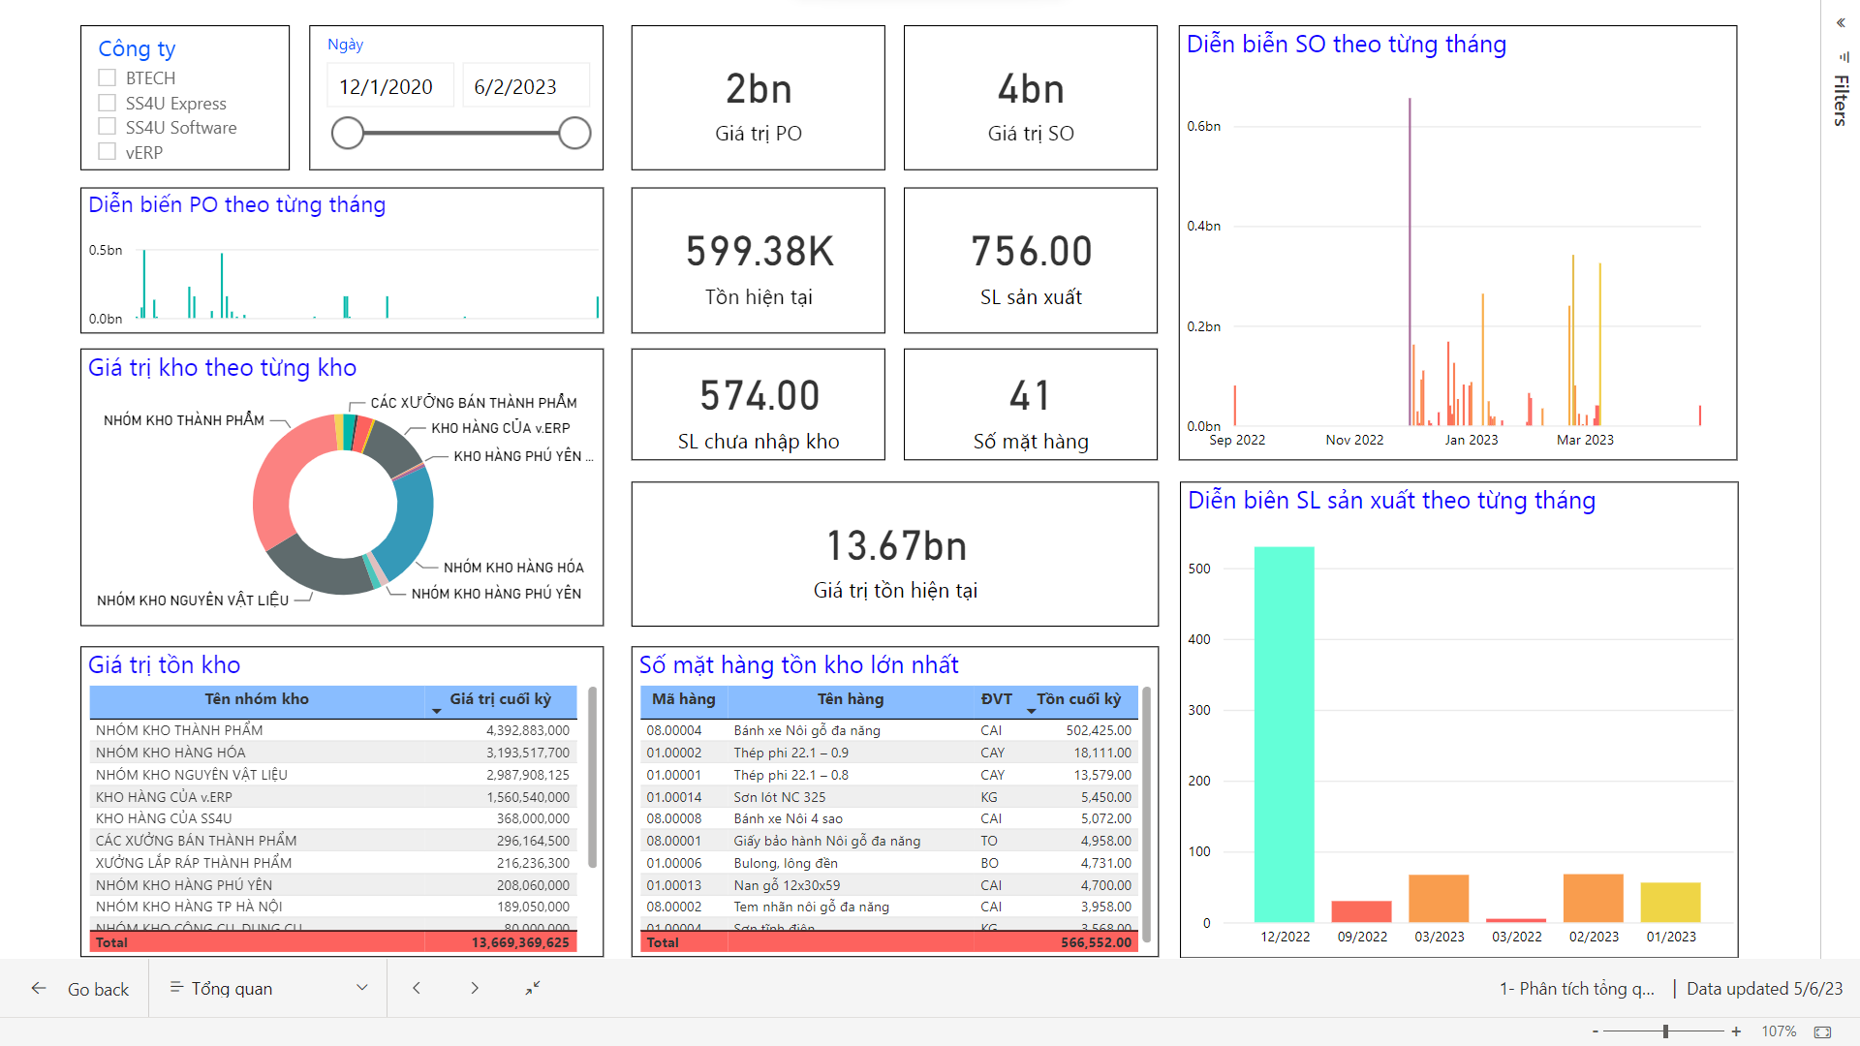The height and width of the screenshot is (1046, 1860).
Task: Zoom in with the plus icon
Action: (1736, 1031)
